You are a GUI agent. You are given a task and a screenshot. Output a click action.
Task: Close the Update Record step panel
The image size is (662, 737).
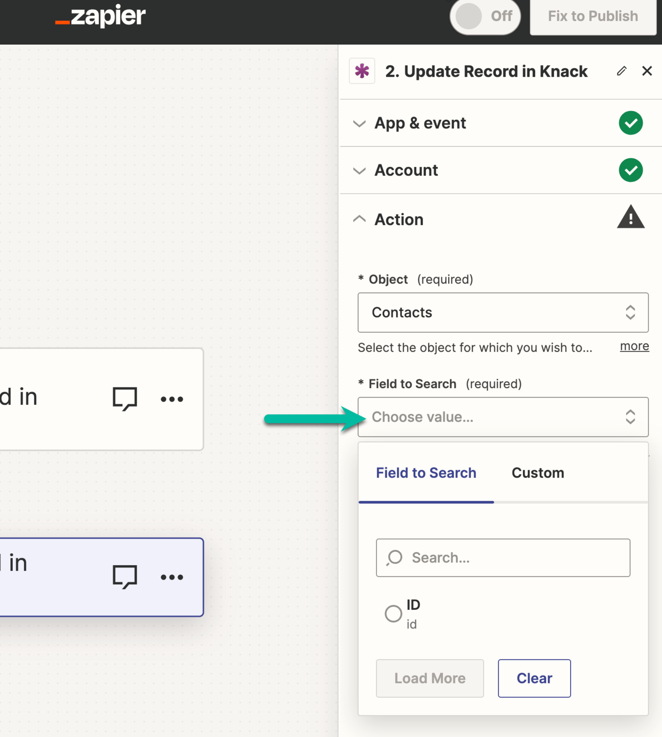[x=647, y=71]
